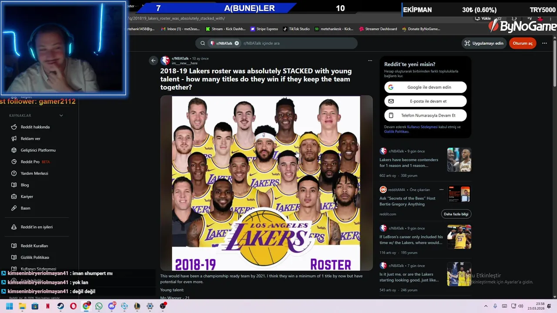Click the page's vertical scrollbar
This screenshot has height=313, width=557.
[555, 63]
